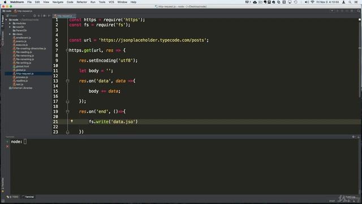Screen dimensions: 362x204
Task: Add new terminal session with plus icon
Action: 7,142
